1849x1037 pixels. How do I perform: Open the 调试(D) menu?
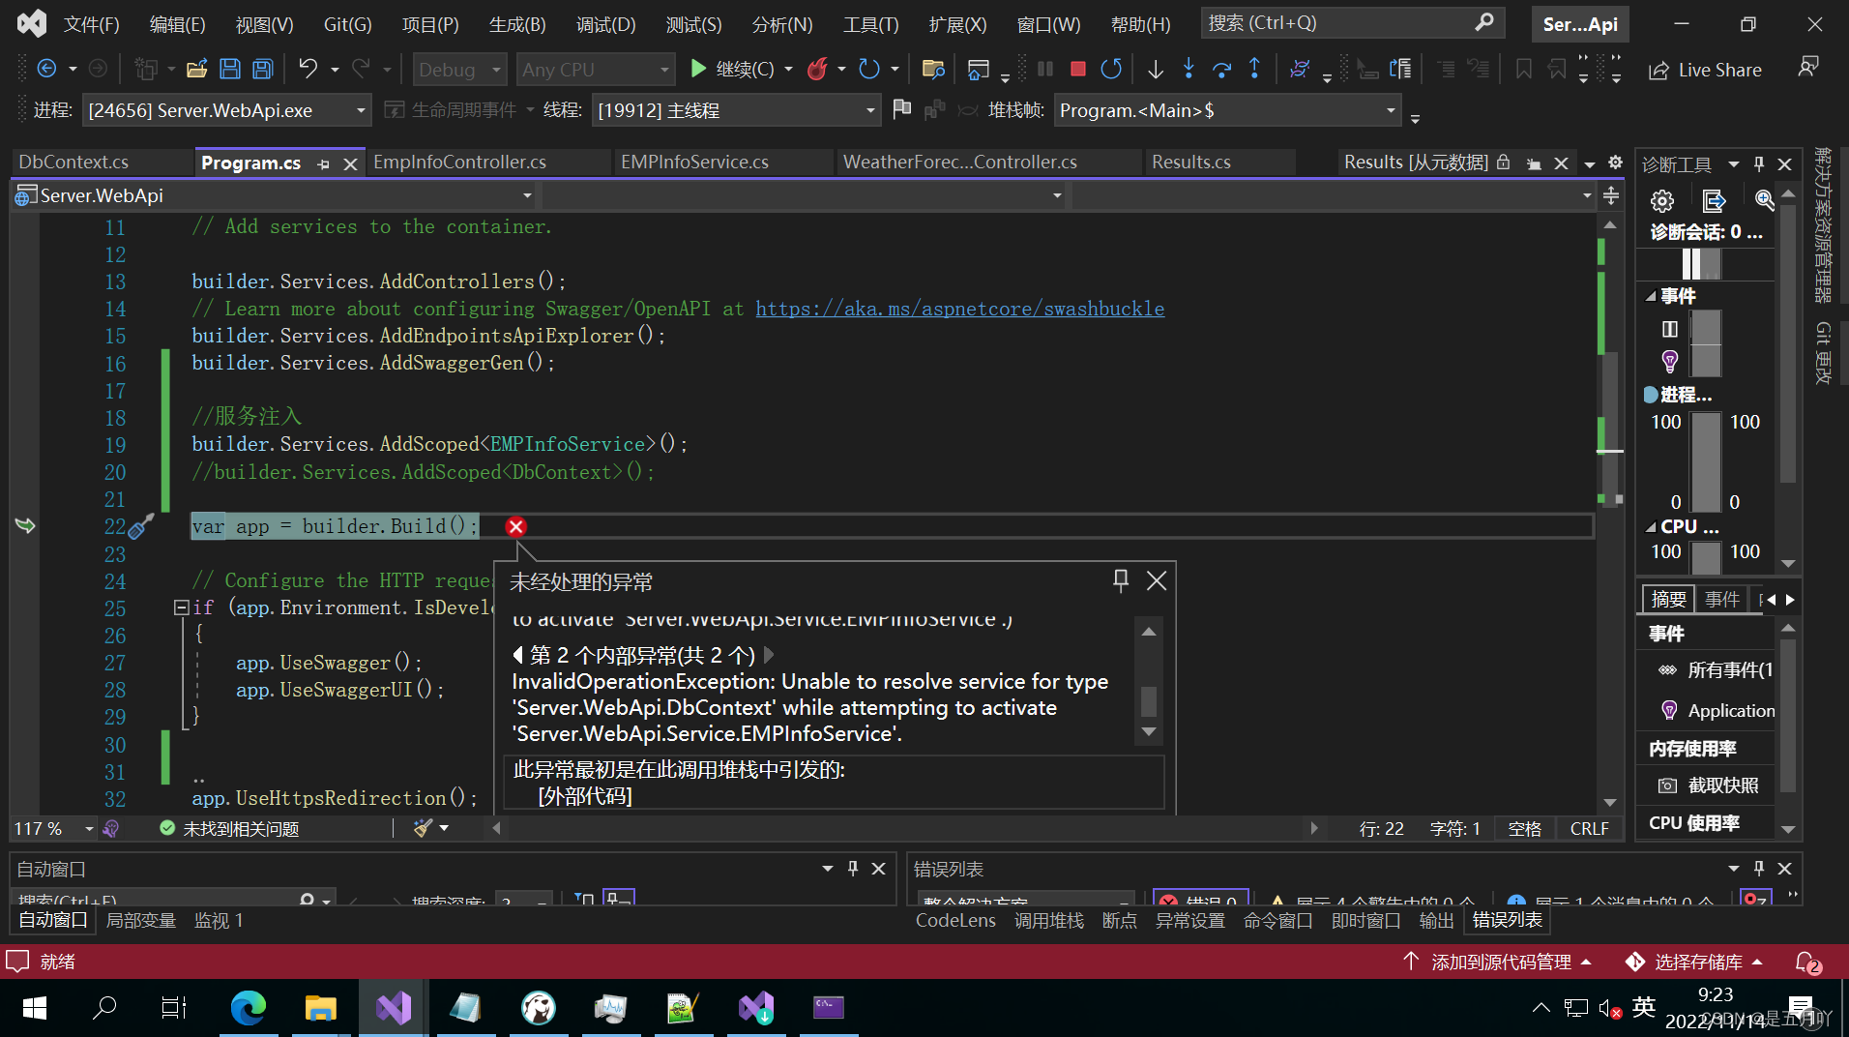(x=605, y=24)
